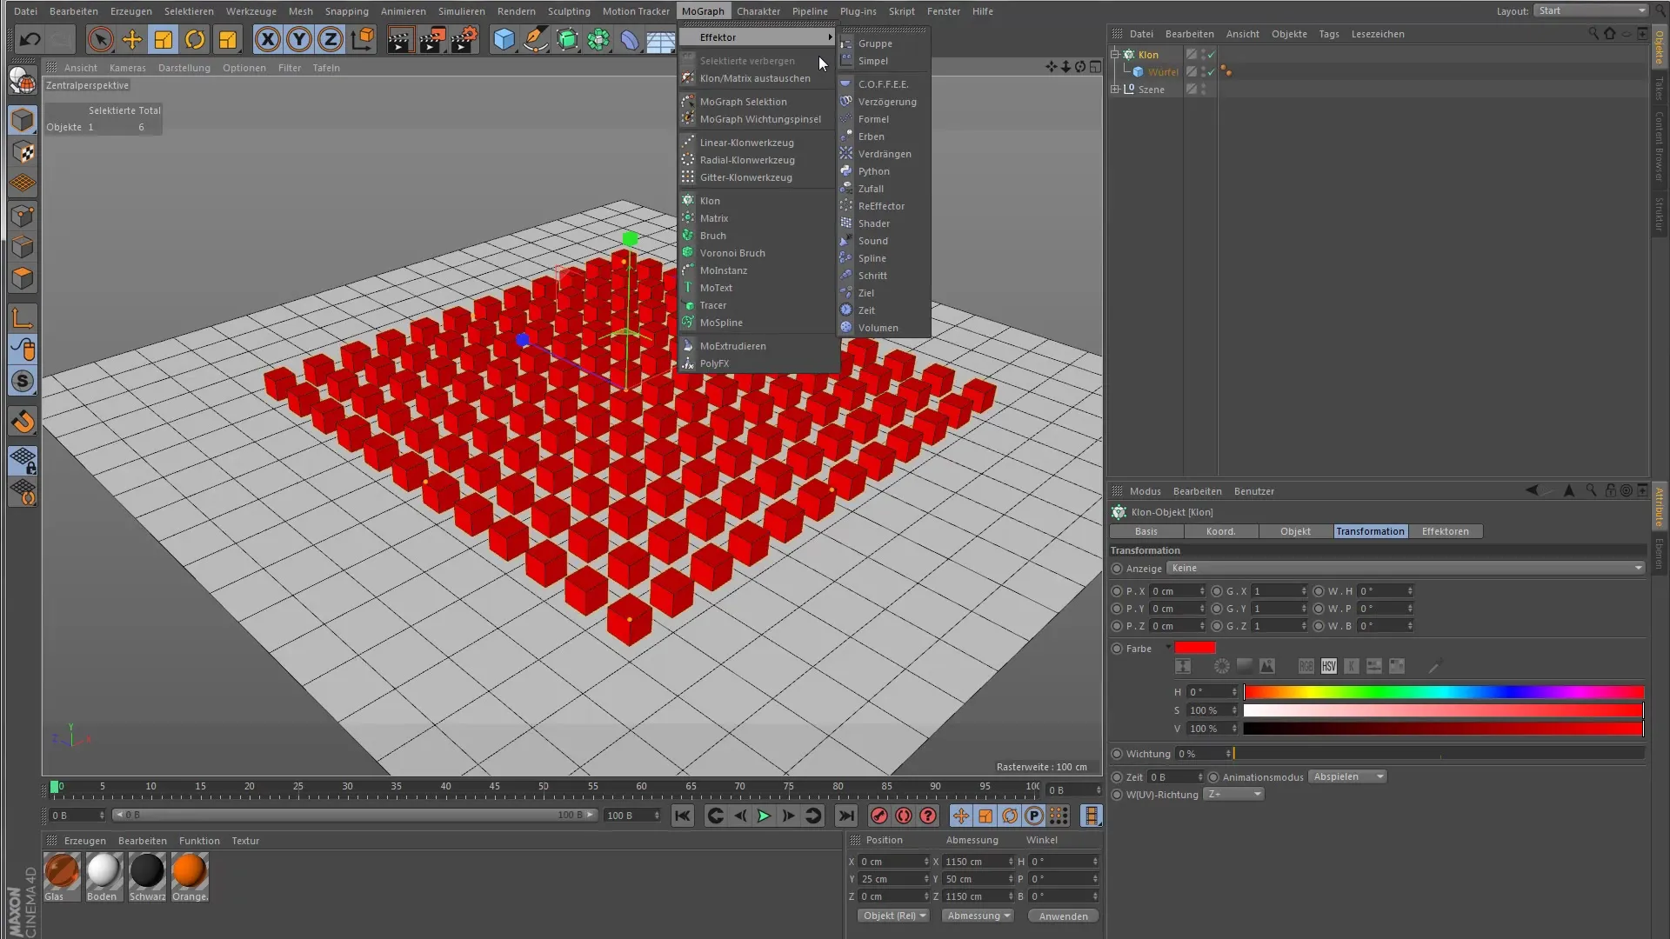The width and height of the screenshot is (1670, 939).
Task: Click the red Farbe color swatch
Action: [x=1195, y=648]
